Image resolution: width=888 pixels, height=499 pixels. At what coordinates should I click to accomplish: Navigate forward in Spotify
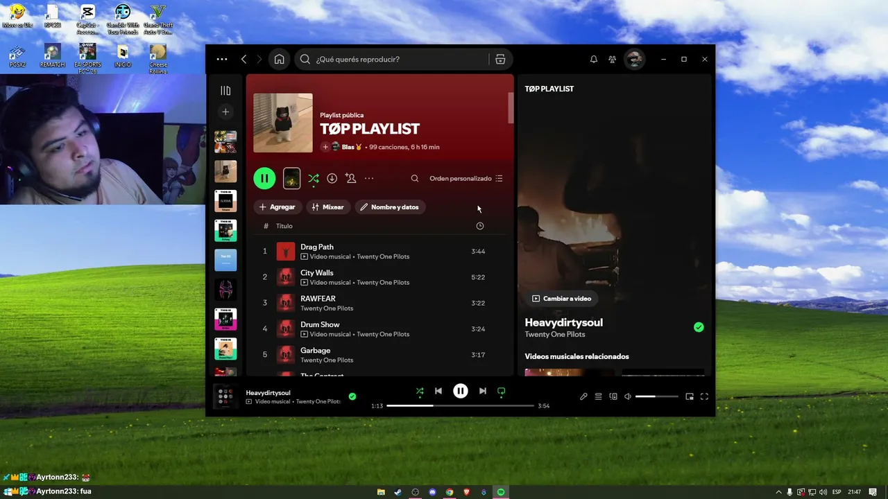pyautogui.click(x=259, y=60)
